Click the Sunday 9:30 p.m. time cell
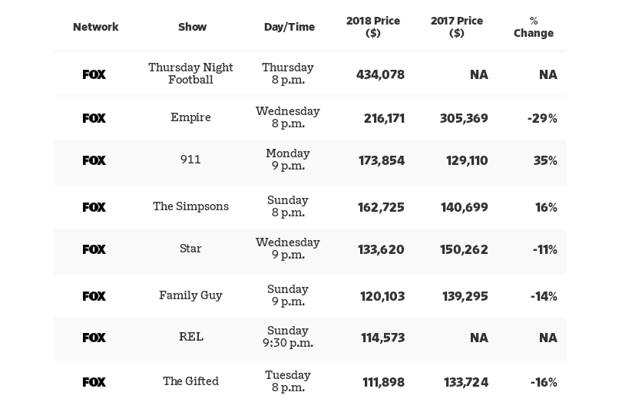This screenshot has width=622, height=402. click(x=288, y=337)
